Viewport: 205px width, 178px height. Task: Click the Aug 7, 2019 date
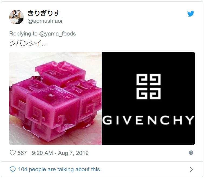coord(73,153)
